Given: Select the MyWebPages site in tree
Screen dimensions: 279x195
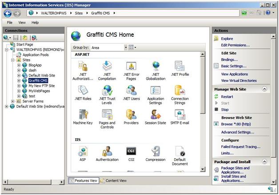Looking at the screenshot, I should tap(39, 91).
